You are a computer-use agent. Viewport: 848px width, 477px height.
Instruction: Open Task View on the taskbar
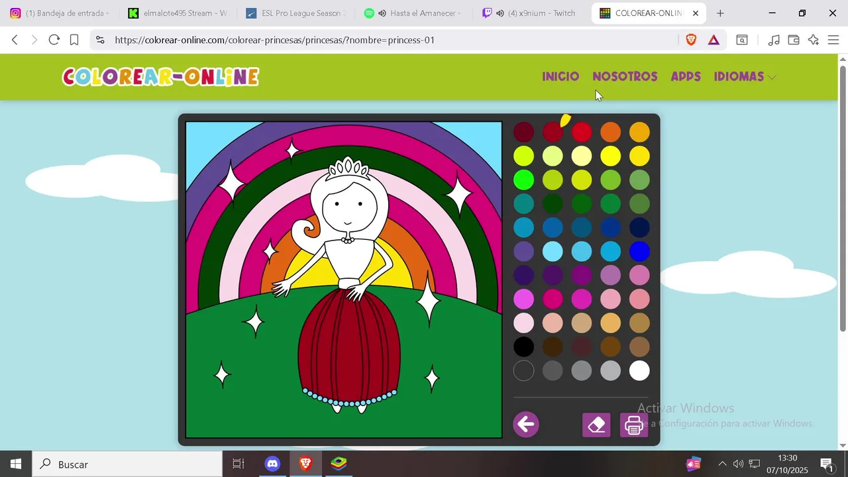click(238, 464)
